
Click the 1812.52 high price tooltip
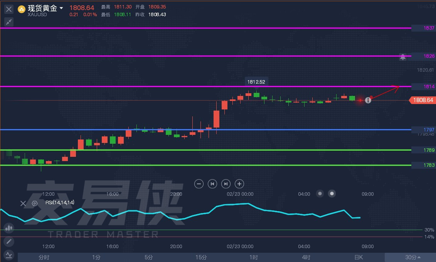256,82
